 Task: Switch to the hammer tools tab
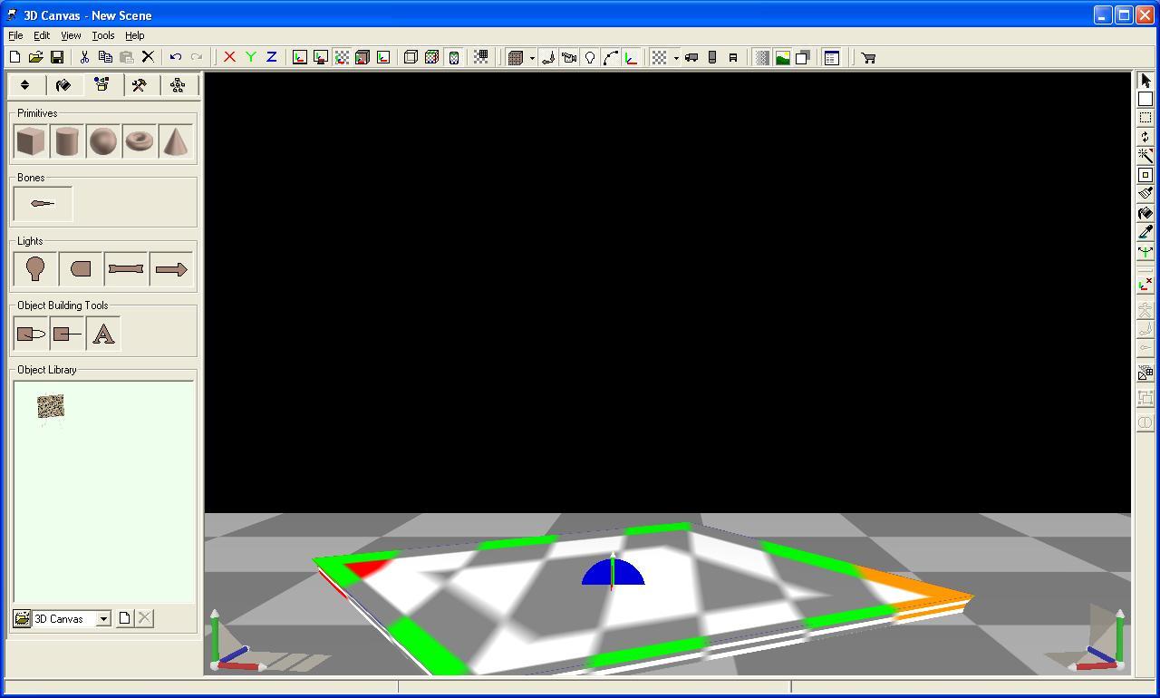(x=140, y=85)
